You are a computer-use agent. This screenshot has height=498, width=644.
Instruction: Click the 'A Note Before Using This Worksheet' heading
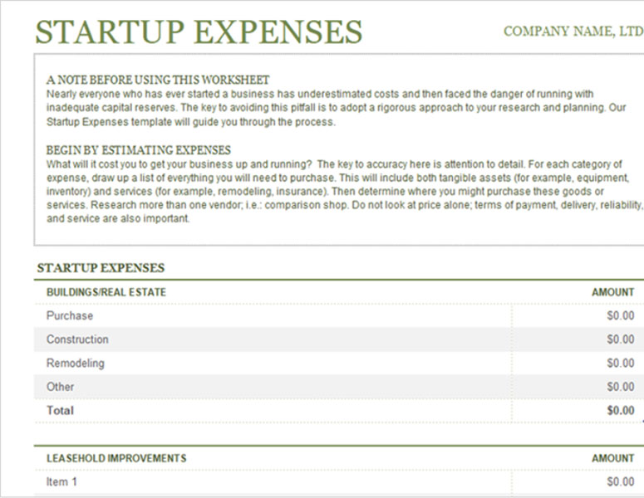coord(158,80)
